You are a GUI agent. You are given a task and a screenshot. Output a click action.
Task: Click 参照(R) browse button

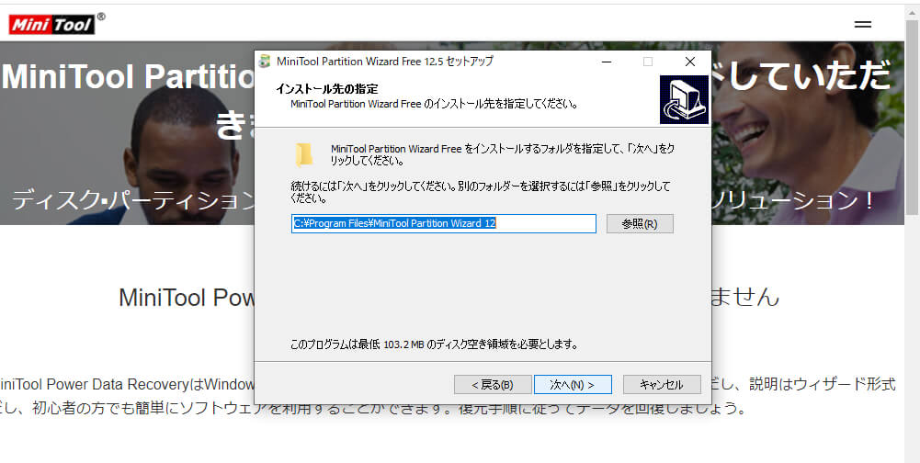[x=640, y=223]
